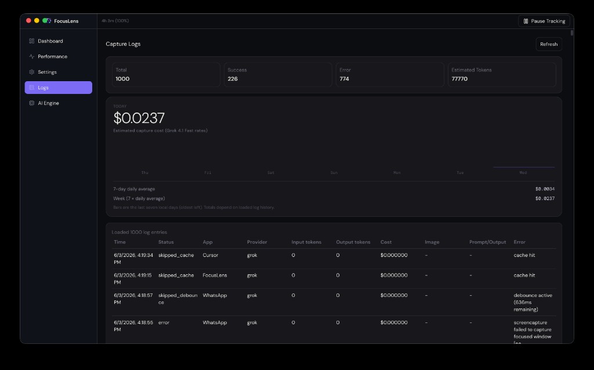
Task: Click the Cursor app cell
Action: [x=210, y=255]
